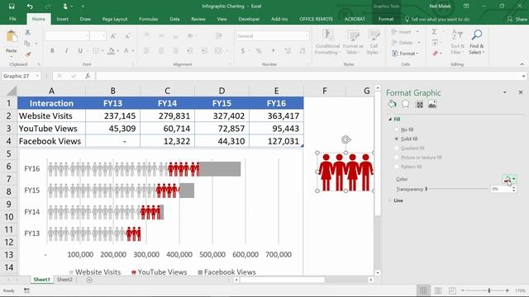This screenshot has width=529, height=297.
Task: Open Cell Styles dropdown
Action: pyautogui.click(x=374, y=42)
